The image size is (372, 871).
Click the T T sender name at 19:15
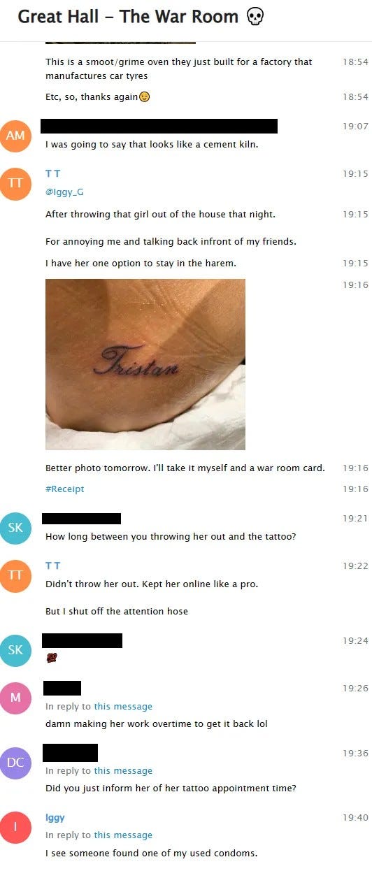pyautogui.click(x=53, y=173)
